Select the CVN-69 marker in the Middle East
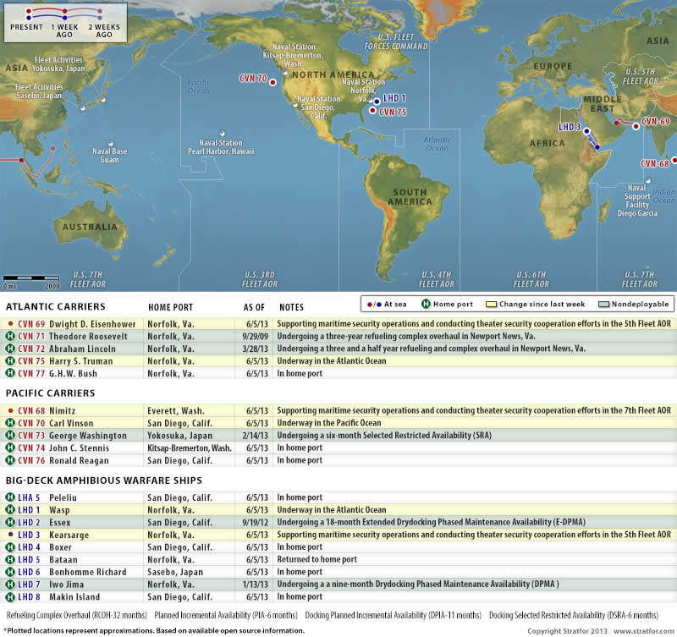The height and width of the screenshot is (637, 677). [636, 126]
